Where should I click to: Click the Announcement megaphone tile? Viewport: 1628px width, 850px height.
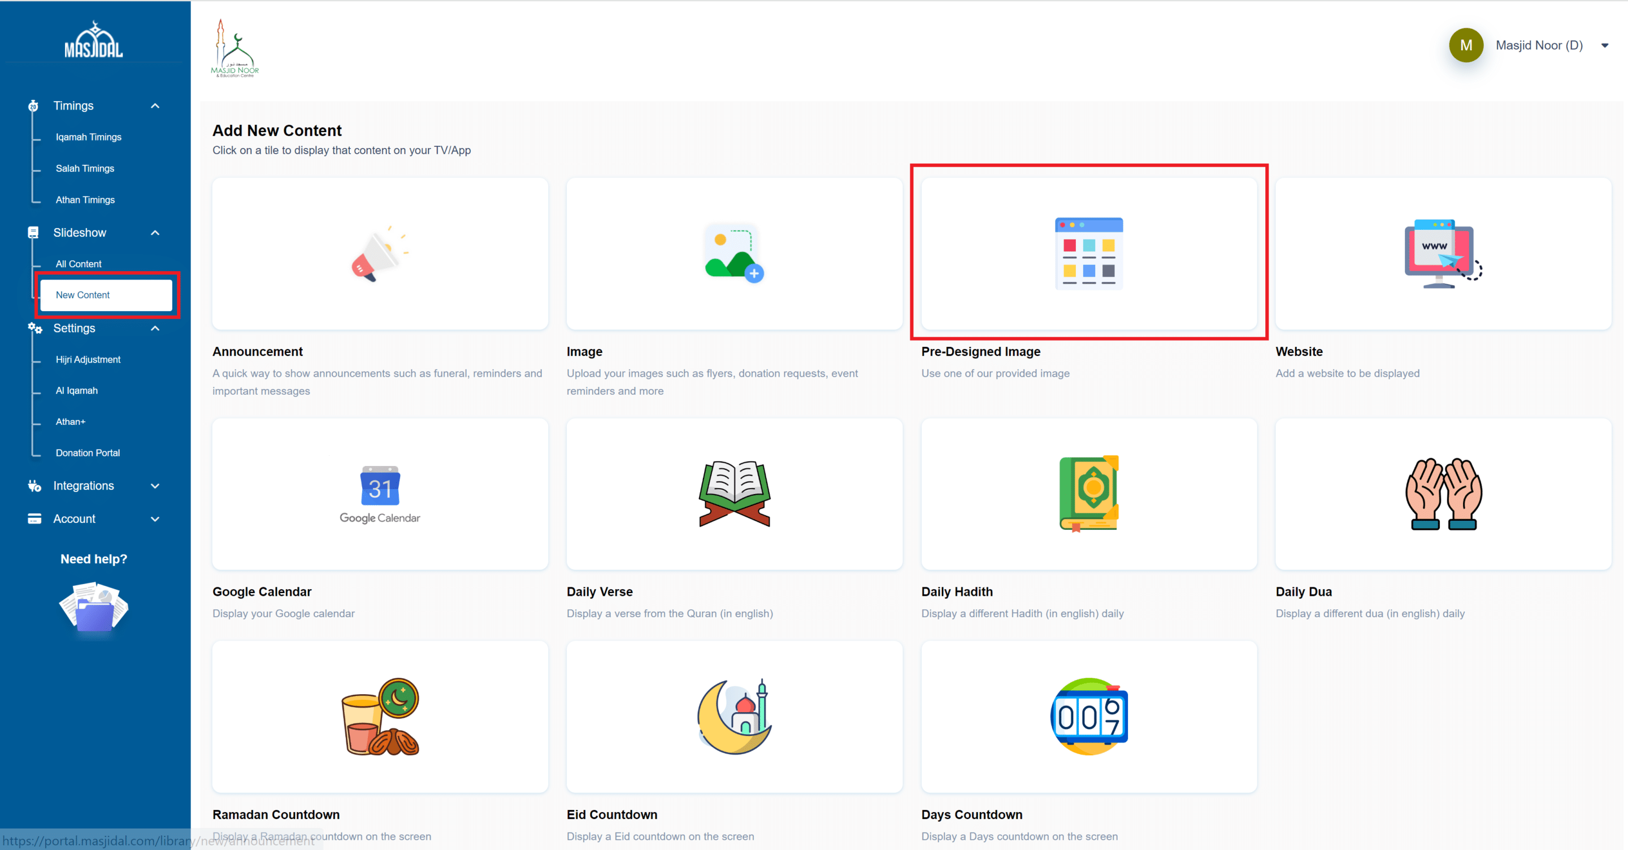[x=380, y=253]
